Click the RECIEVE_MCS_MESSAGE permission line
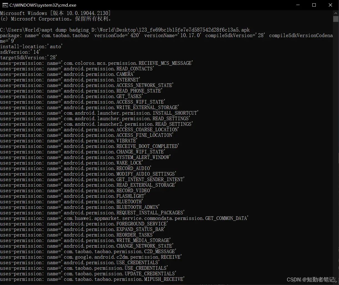 coord(96,63)
